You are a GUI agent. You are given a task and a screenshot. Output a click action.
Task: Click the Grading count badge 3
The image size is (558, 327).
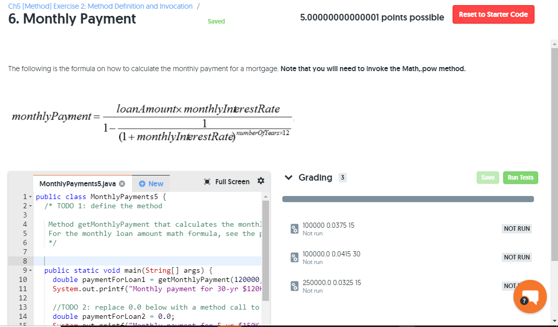click(342, 178)
